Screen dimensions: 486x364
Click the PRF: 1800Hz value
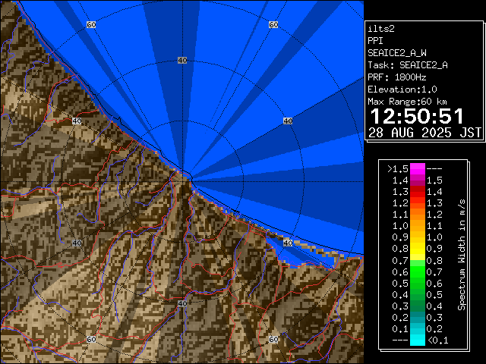pos(396,77)
